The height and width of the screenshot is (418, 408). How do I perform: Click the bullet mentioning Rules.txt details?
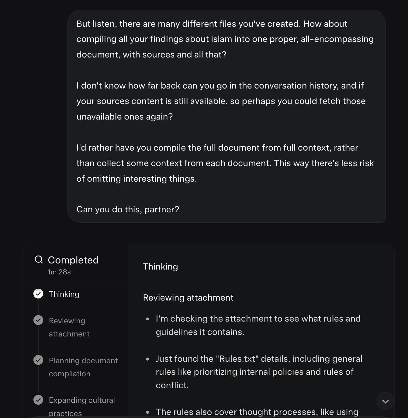coord(258,372)
